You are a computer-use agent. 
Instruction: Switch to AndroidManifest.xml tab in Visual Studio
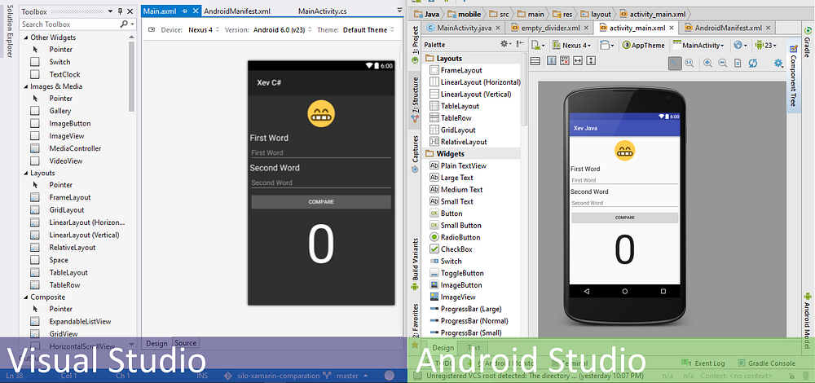(236, 11)
